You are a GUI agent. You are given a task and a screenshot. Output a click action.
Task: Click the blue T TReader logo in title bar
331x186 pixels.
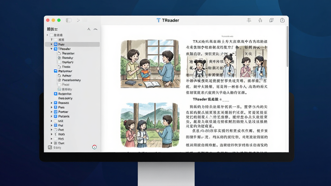[x=158, y=20]
